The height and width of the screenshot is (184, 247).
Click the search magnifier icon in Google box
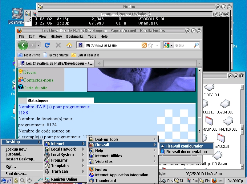click(x=196, y=45)
